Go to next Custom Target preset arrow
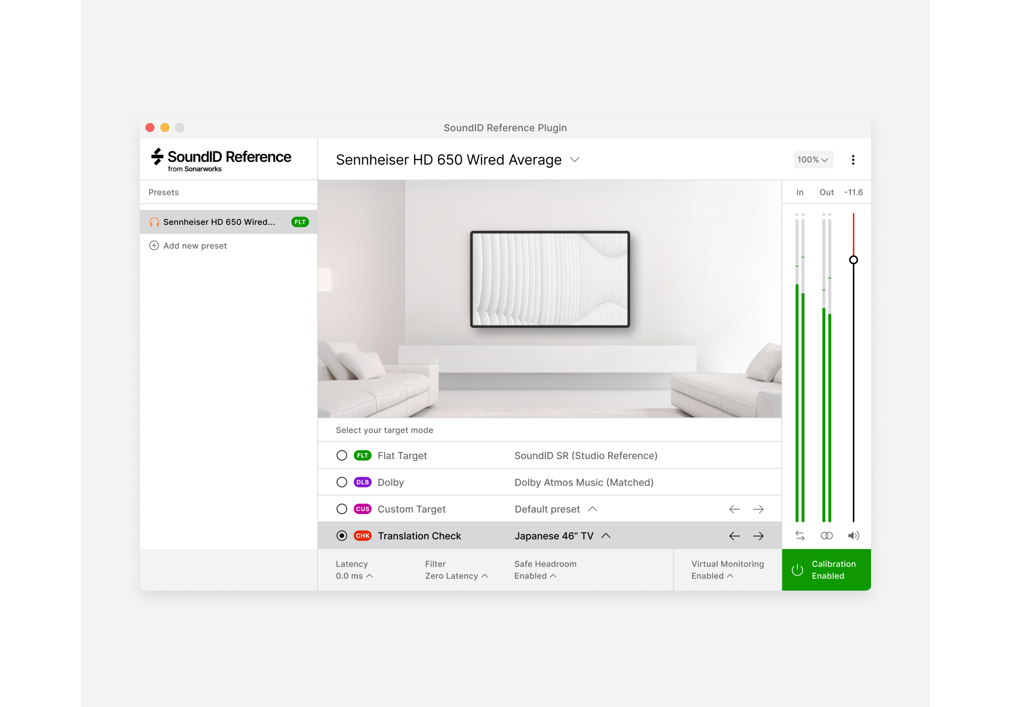 [758, 509]
